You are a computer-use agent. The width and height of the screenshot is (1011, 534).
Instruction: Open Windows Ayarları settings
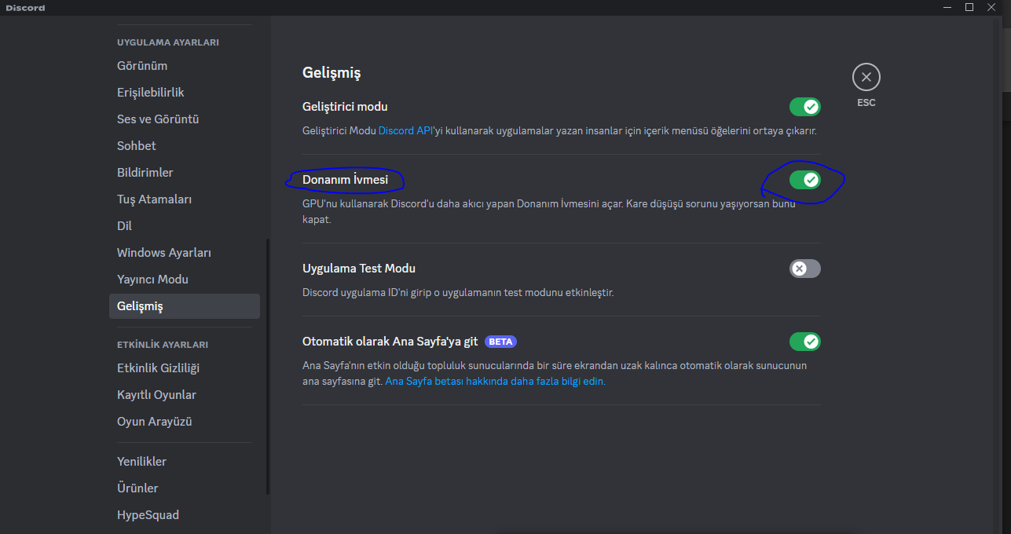pyautogui.click(x=184, y=253)
